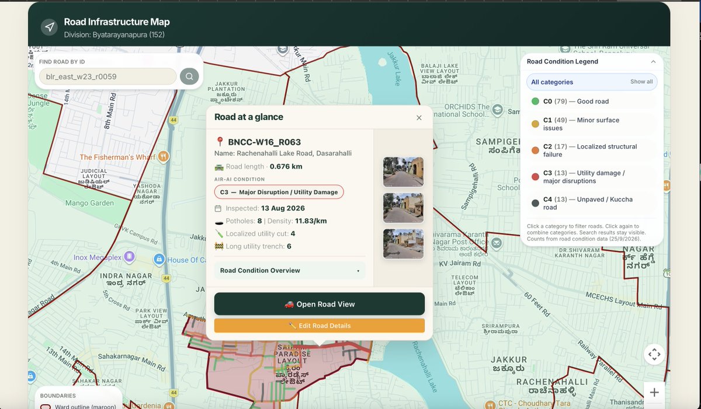The height and width of the screenshot is (409, 701).
Task: Filter by C3 Utility damage category
Action: pos(592,177)
